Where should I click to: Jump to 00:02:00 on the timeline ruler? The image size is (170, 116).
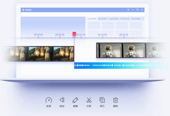102,35
